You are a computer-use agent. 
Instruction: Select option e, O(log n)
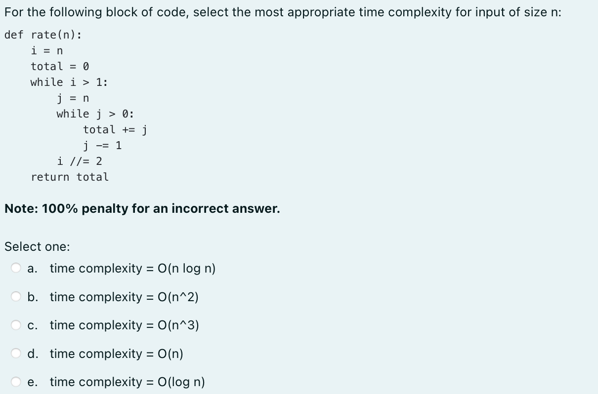(x=127, y=382)
